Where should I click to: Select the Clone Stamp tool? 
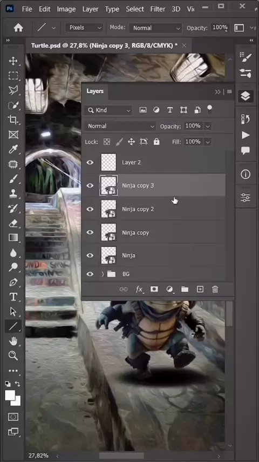point(13,194)
